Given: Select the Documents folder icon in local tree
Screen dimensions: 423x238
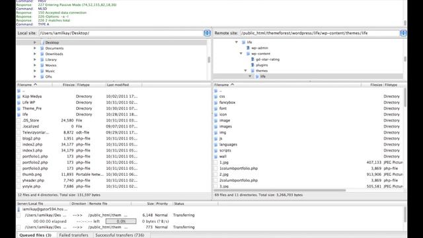Looking at the screenshot, I should (x=42, y=48).
